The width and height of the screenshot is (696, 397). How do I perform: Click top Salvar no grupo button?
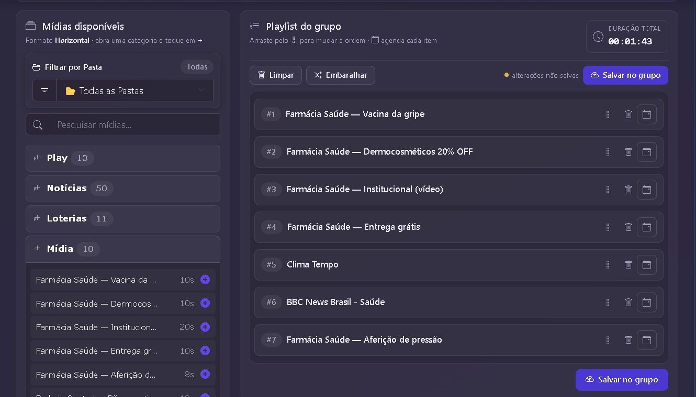coord(625,75)
